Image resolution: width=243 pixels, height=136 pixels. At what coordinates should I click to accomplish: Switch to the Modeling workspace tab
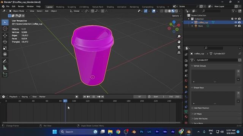[60, 7]
